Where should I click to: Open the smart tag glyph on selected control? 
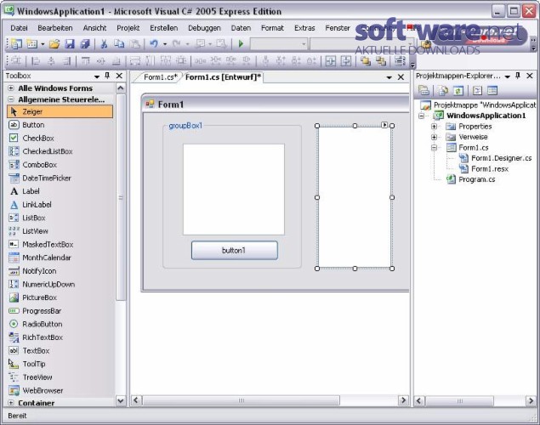click(x=384, y=125)
